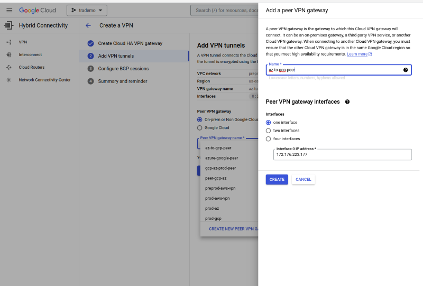423x286 pixels.
Task: Select 'On-prem or Non Google Cloud' radio
Action: tap(199, 119)
